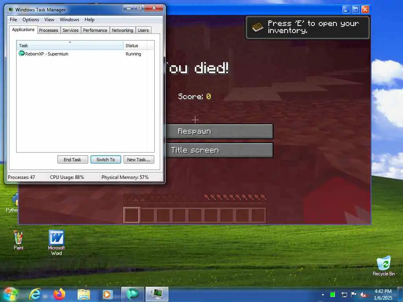Click the green CPU meter tray icon
403x302 pixels.
[x=333, y=295]
